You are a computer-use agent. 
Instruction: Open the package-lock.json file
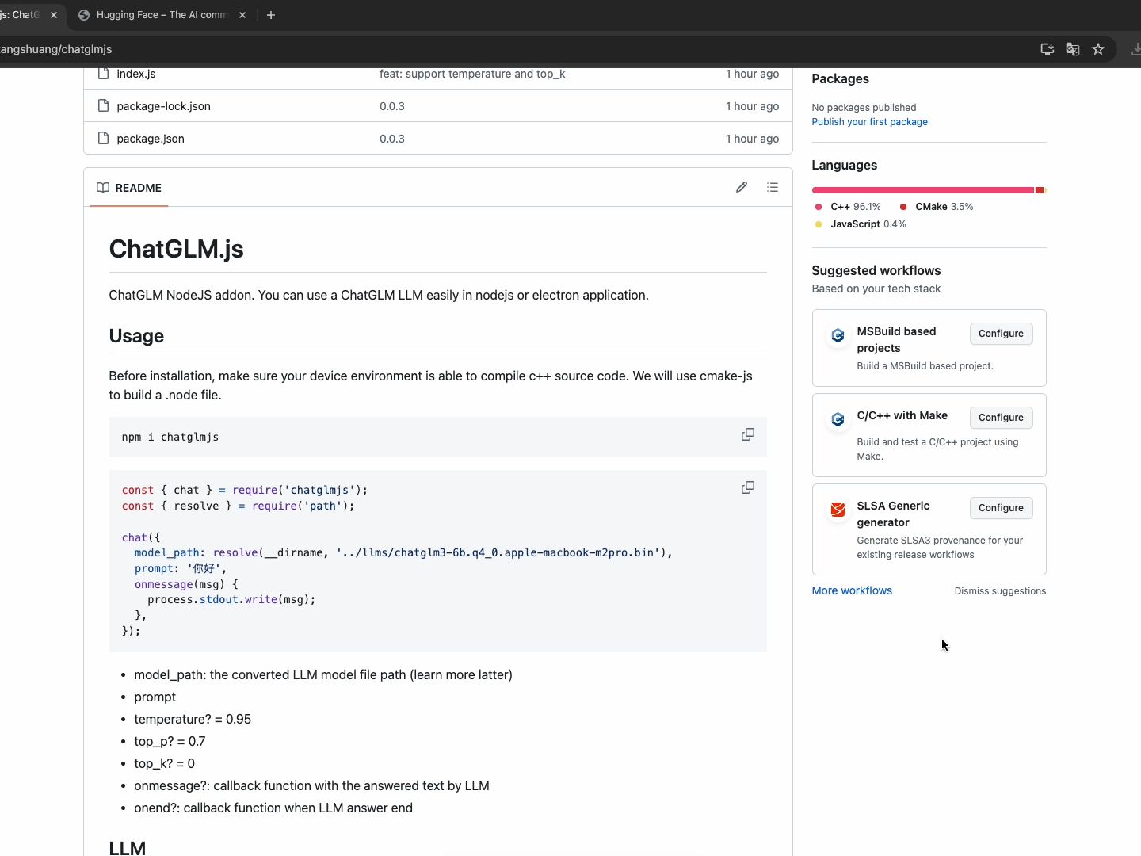(163, 106)
